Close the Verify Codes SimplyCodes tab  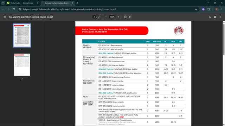[x=38, y=3]
